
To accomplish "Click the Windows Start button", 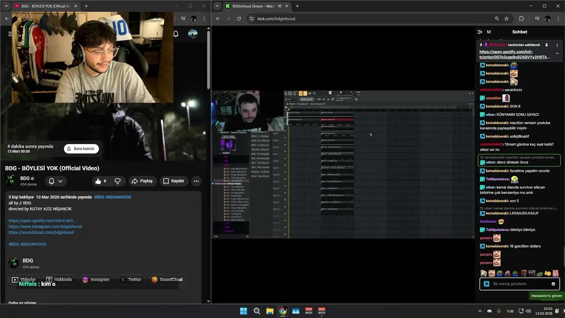I will 244,311.
